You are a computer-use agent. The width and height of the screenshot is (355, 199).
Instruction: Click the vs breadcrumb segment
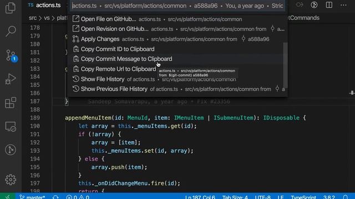pos(47,18)
